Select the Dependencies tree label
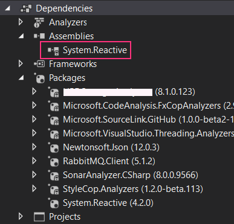Viewport: 234px width, 224px height. tap(64, 8)
